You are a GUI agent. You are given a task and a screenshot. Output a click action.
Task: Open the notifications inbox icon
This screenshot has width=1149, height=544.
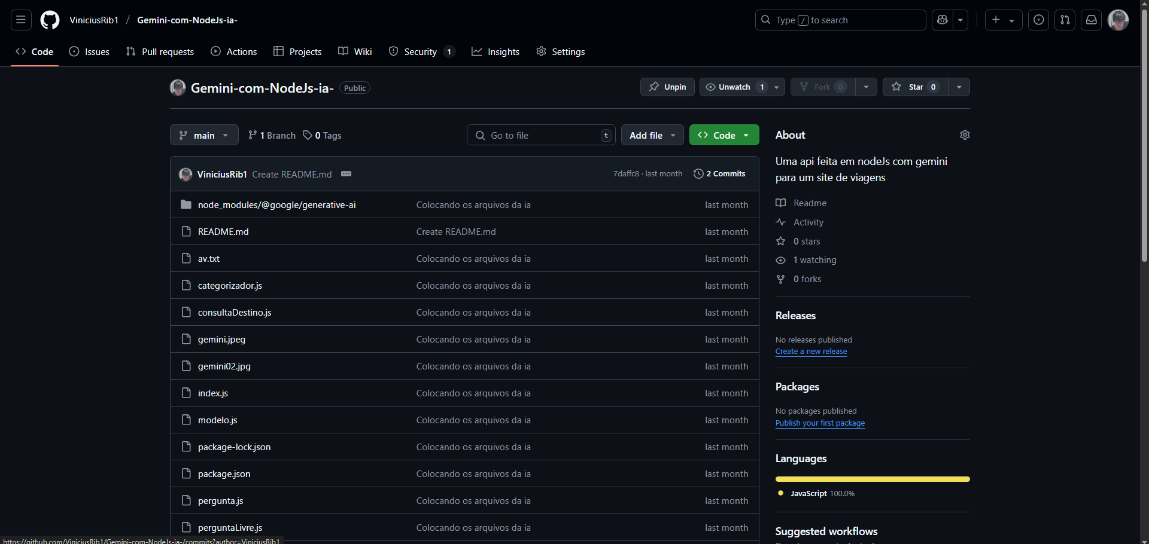[x=1091, y=20]
